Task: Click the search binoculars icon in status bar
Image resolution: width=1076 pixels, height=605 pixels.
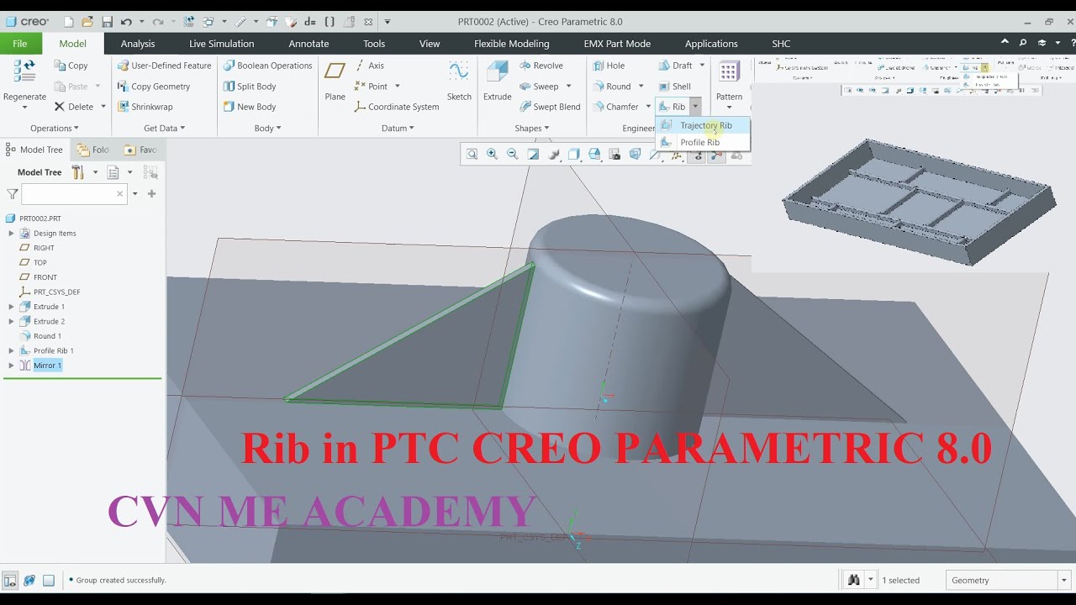Action: tap(854, 580)
